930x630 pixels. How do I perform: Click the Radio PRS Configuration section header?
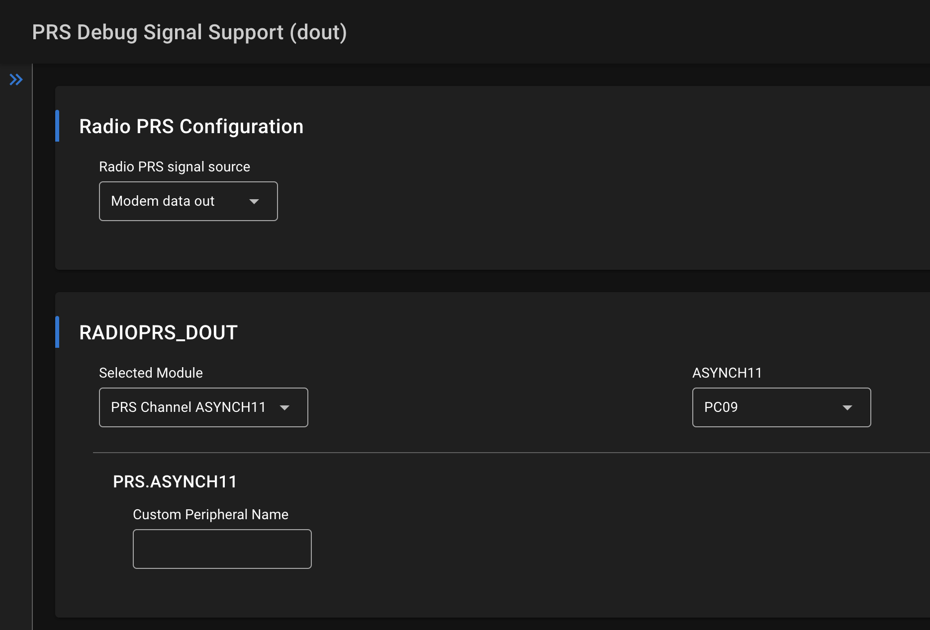point(191,126)
